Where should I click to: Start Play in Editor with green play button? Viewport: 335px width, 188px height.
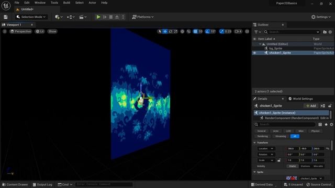(x=98, y=17)
